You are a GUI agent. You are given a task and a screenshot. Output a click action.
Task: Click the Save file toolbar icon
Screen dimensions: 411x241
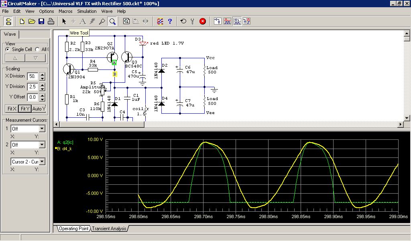(41, 21)
